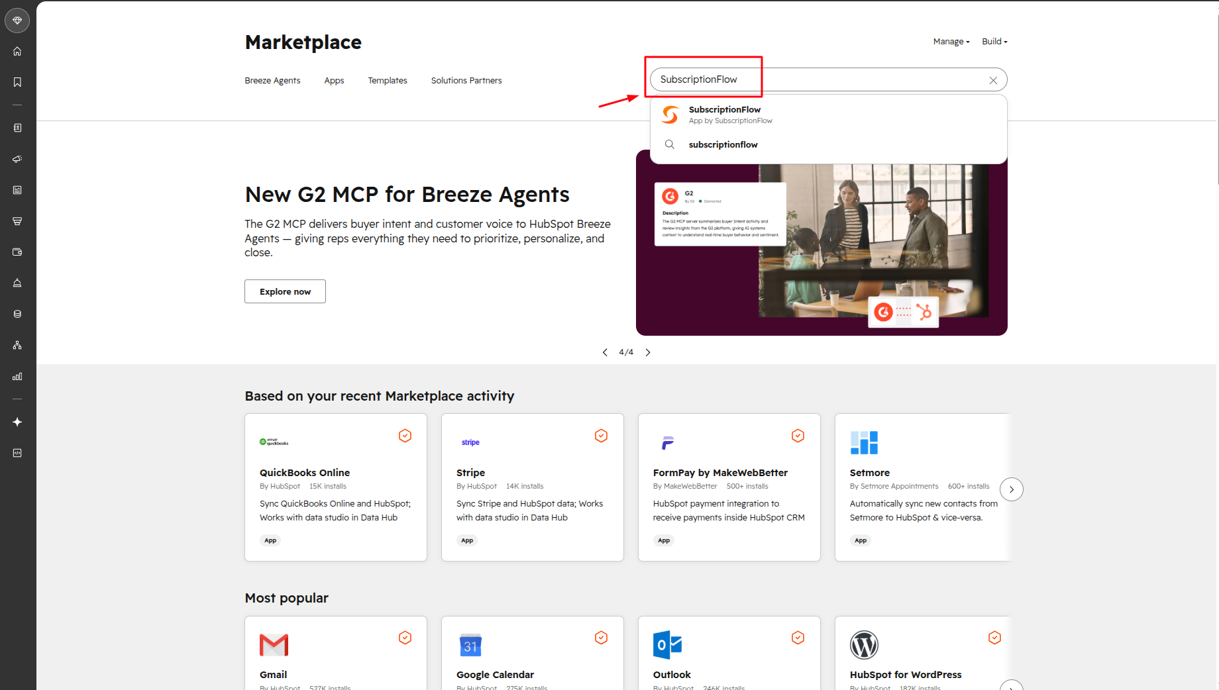Open the Stripe app card
This screenshot has height=690, width=1219.
[533, 487]
